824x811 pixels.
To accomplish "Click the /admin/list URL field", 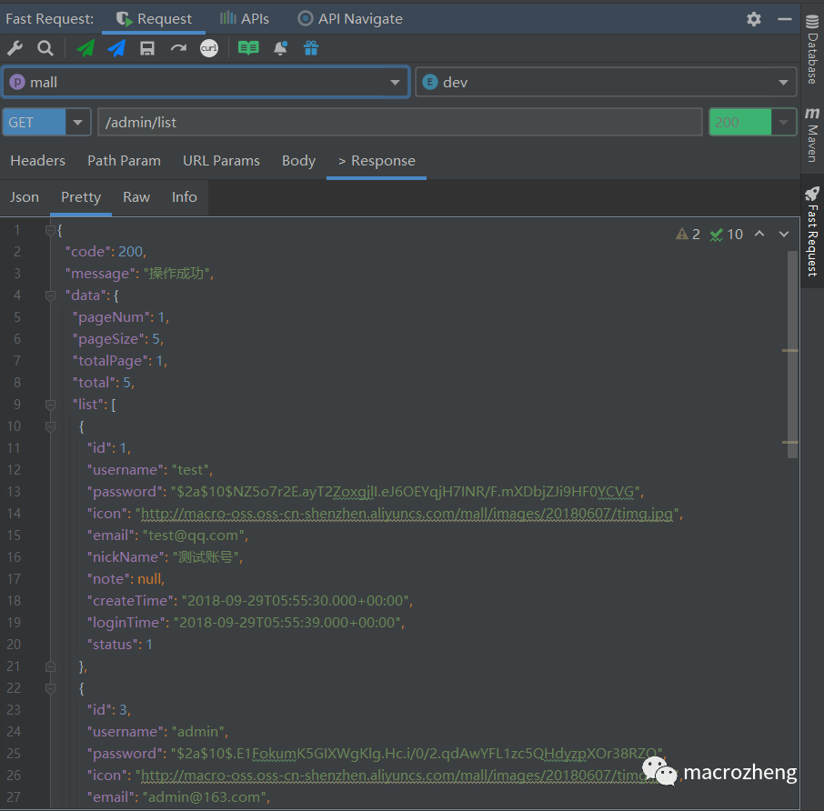I will coord(400,122).
